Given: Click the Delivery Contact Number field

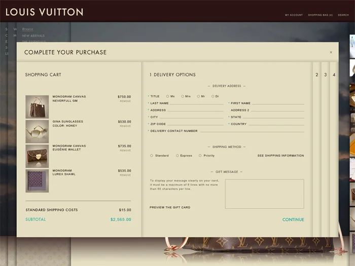Looking at the screenshot, I should tap(252, 131).
